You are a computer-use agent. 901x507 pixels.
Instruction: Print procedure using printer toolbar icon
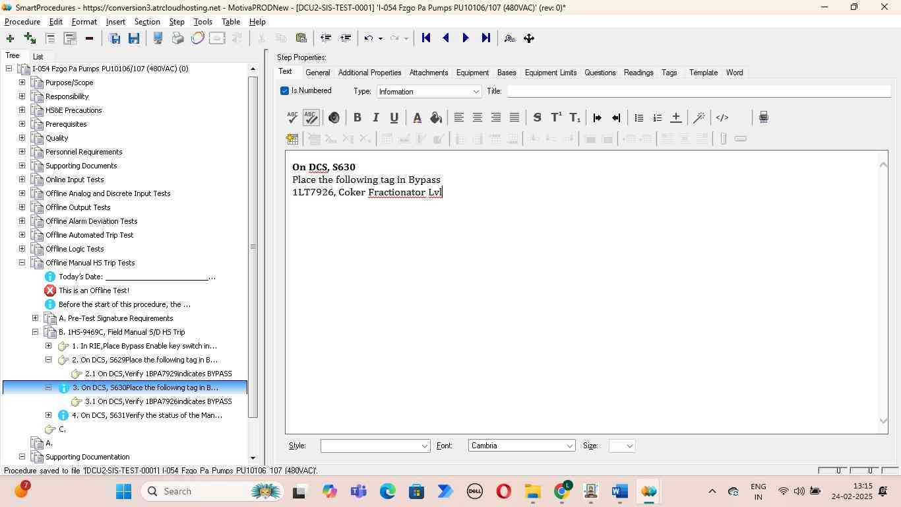[x=177, y=38]
